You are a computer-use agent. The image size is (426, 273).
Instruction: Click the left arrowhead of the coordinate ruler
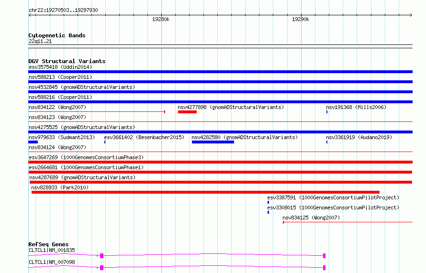[x=30, y=15]
